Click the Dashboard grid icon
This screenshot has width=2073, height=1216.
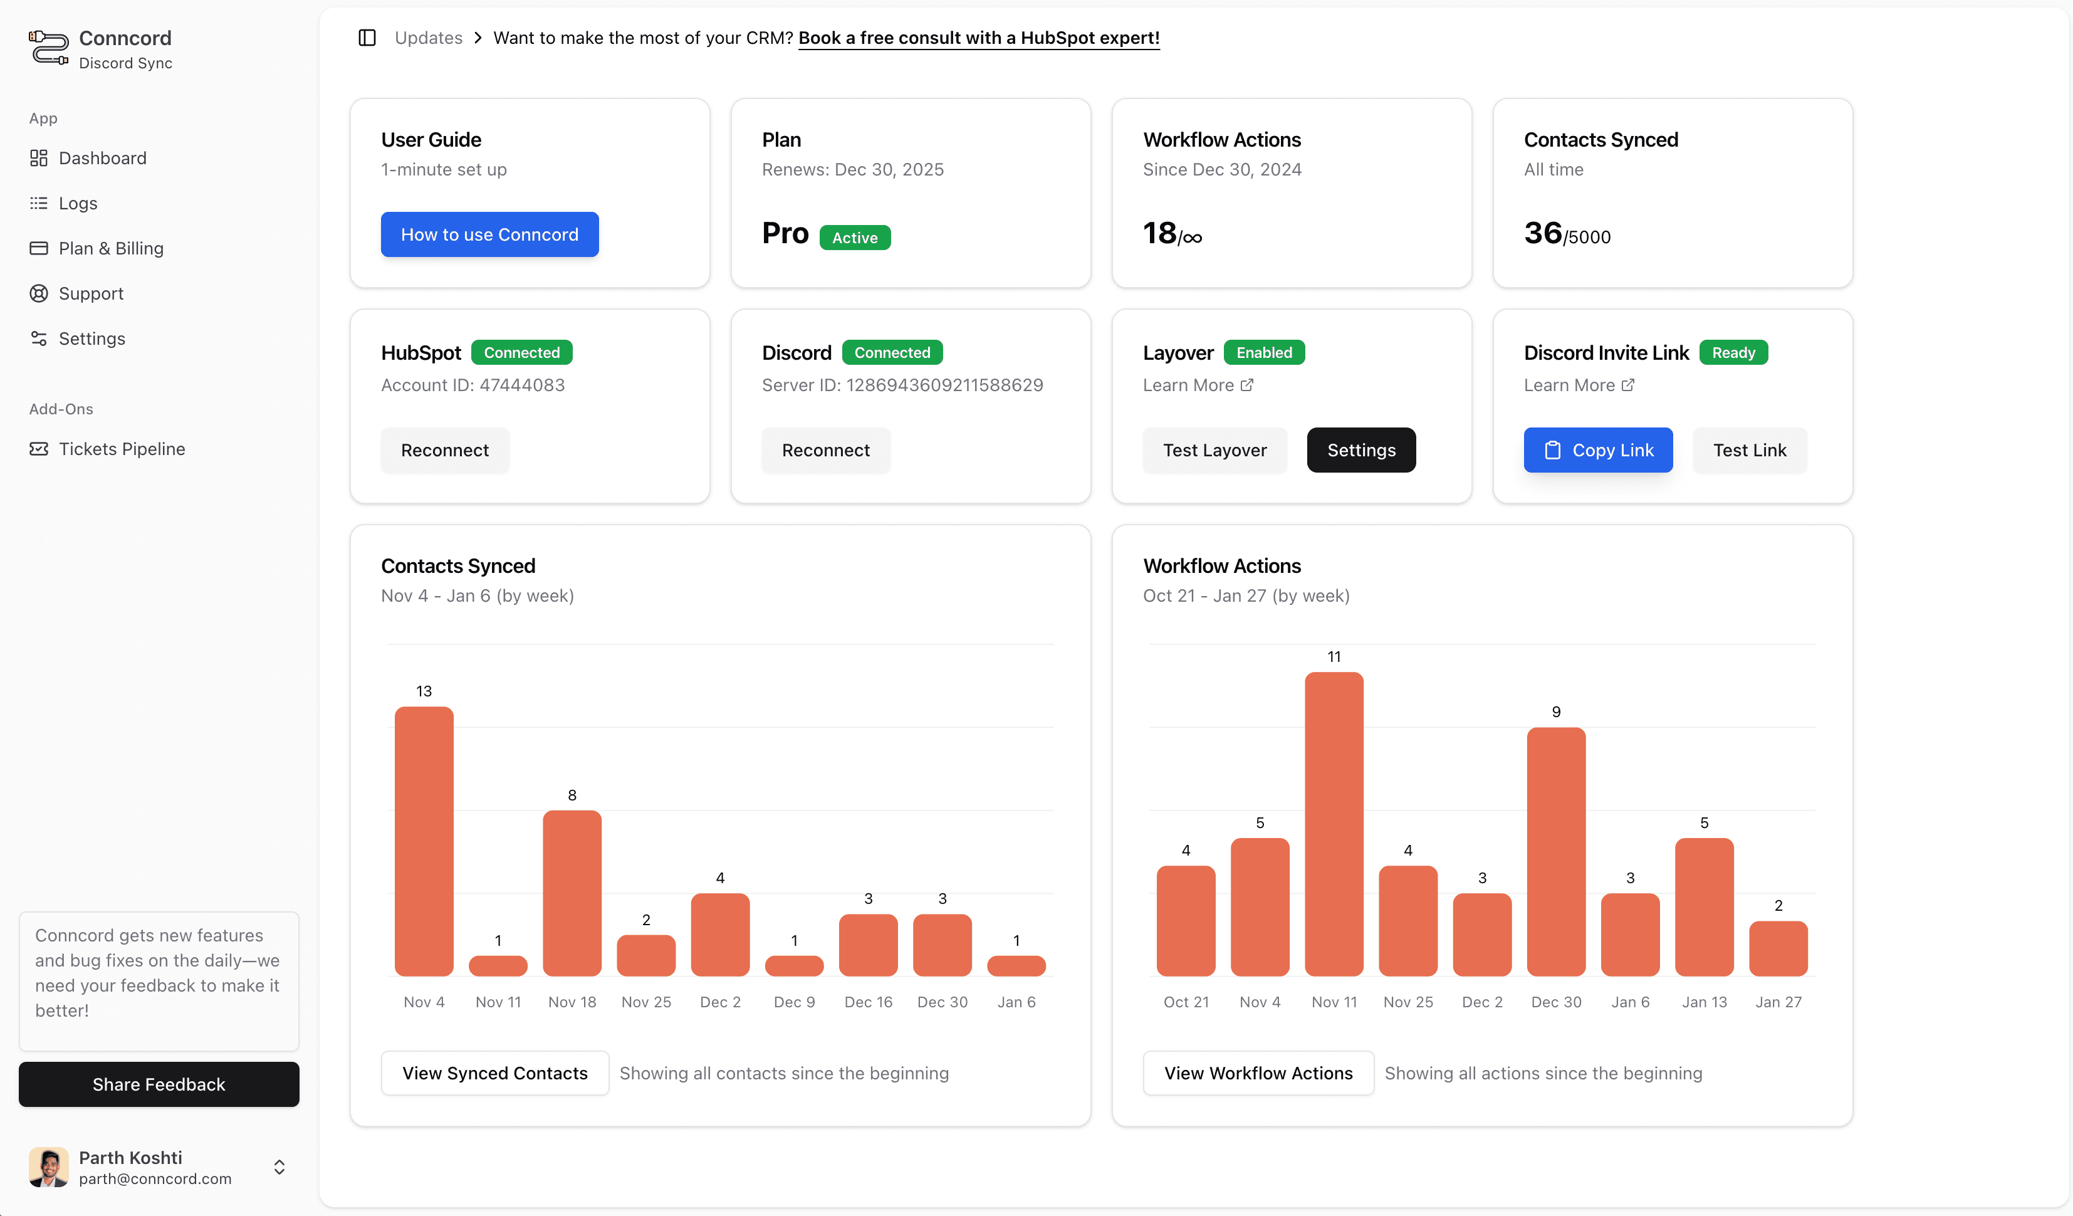click(x=39, y=158)
